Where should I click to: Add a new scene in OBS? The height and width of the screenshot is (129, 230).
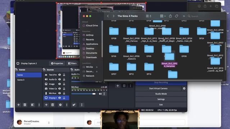pyautogui.click(x=18, y=105)
